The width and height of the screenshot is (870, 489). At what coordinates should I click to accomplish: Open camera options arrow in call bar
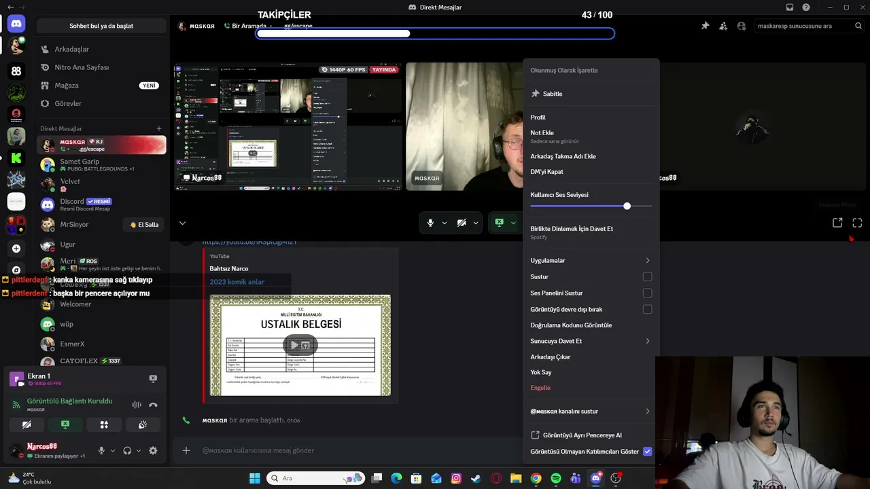point(476,223)
